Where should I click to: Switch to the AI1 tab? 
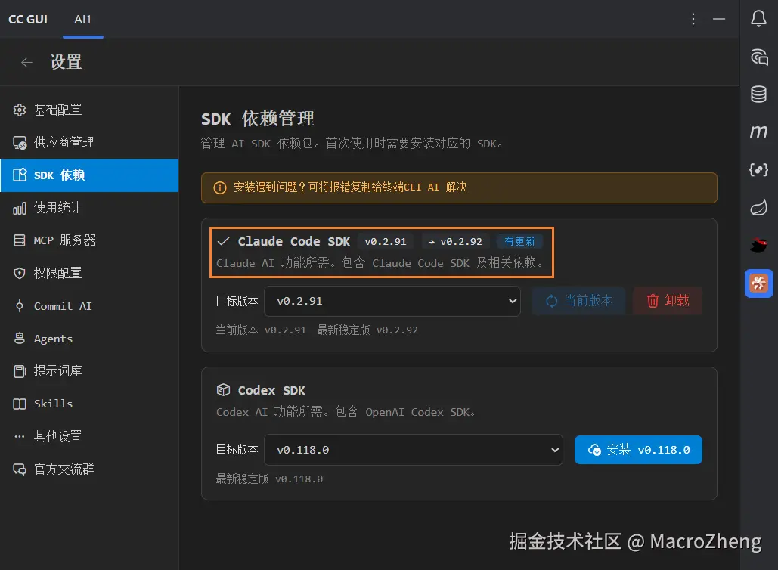[83, 20]
